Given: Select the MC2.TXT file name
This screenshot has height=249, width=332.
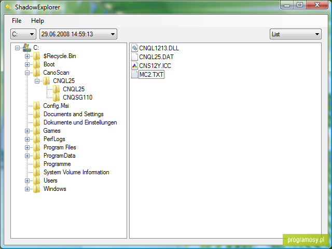Looking at the screenshot, I should 151,75.
